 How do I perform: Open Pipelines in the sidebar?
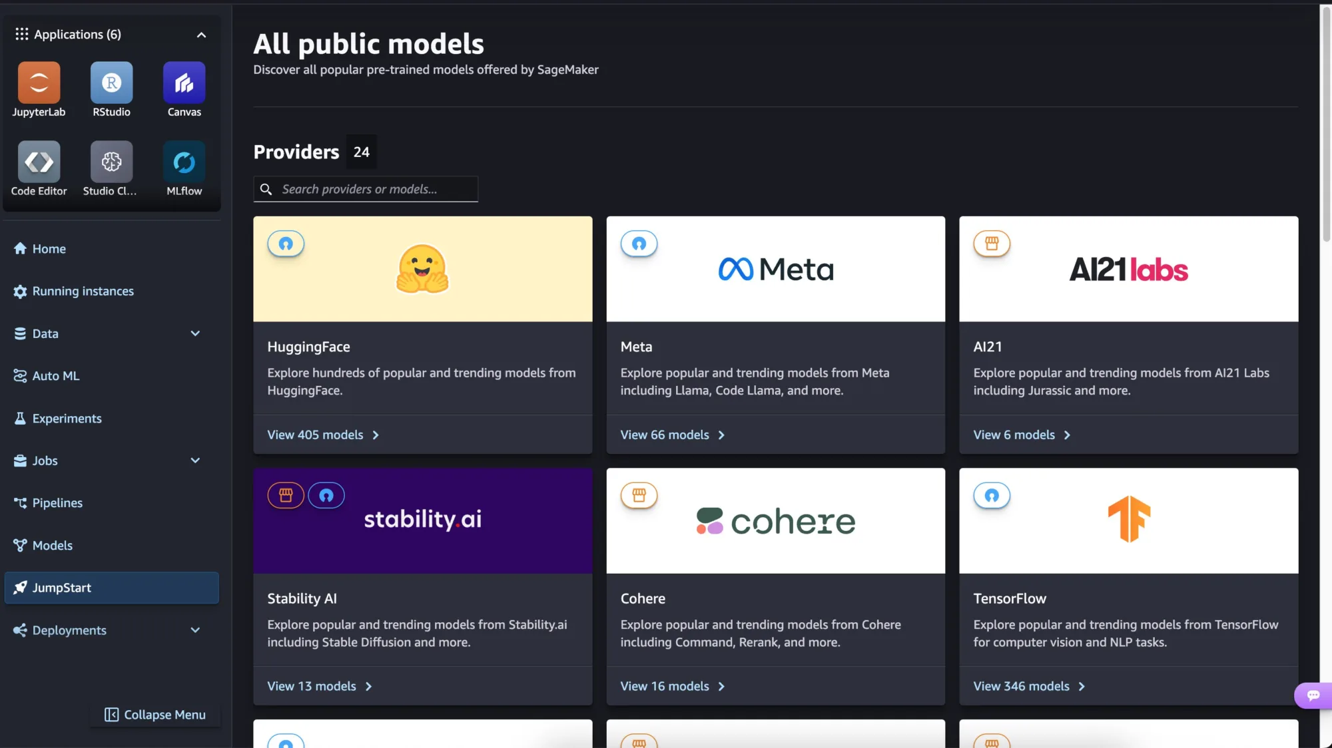point(57,503)
